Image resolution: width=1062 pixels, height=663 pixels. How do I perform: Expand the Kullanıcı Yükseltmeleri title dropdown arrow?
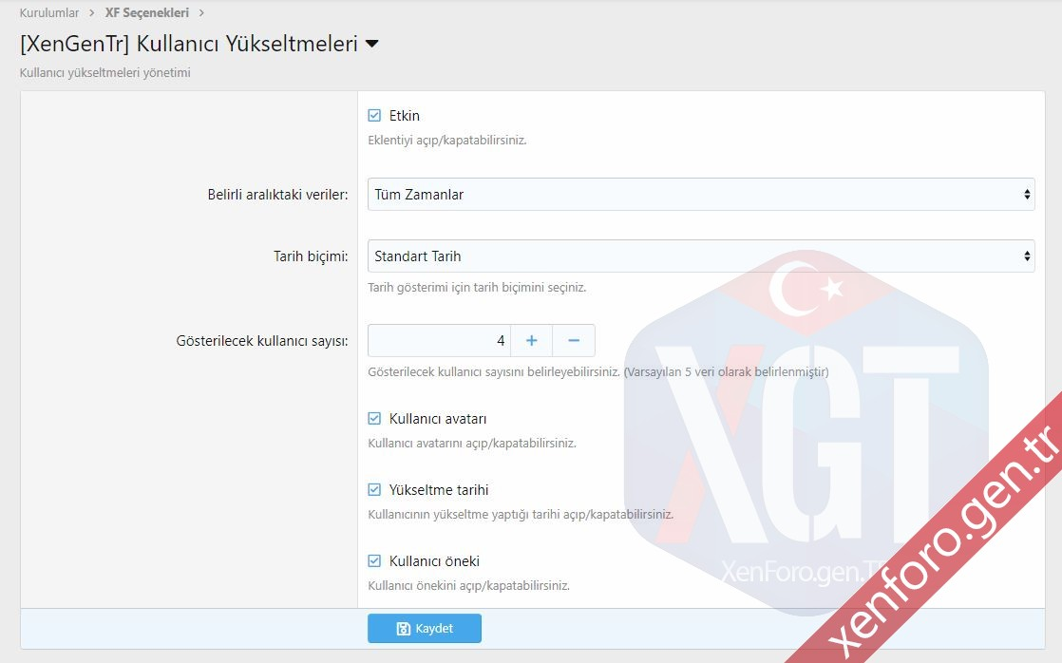pyautogui.click(x=371, y=44)
